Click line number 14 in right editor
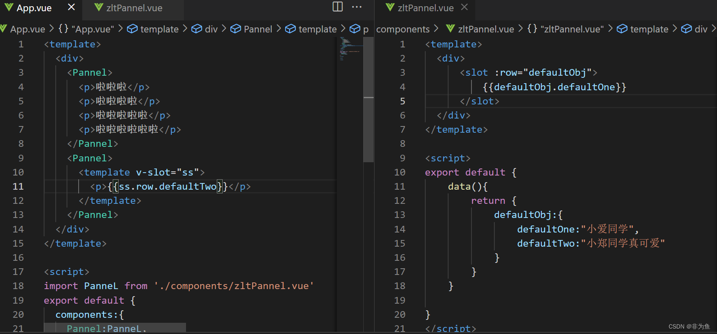The image size is (717, 334). (399, 229)
